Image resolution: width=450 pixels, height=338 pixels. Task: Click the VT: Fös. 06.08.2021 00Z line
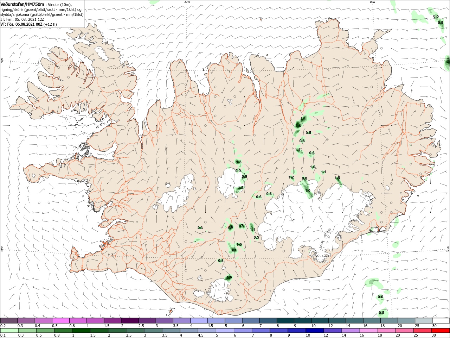coord(28,24)
